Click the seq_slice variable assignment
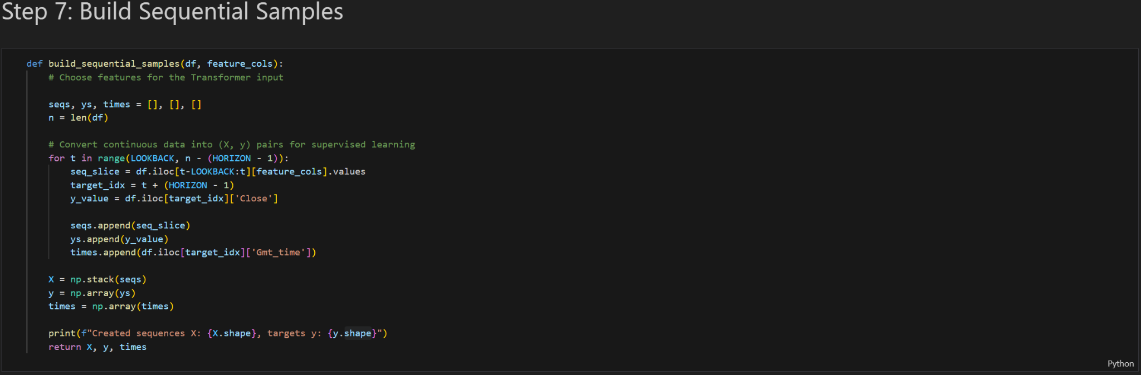The width and height of the screenshot is (1141, 375). [x=95, y=172]
